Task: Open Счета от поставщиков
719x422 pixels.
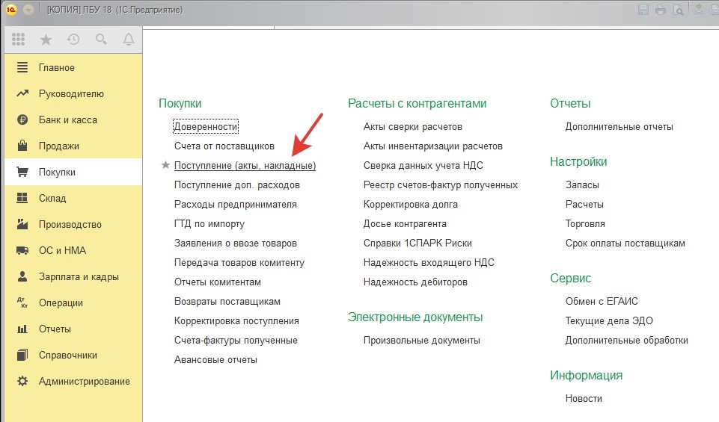Action: click(x=224, y=146)
